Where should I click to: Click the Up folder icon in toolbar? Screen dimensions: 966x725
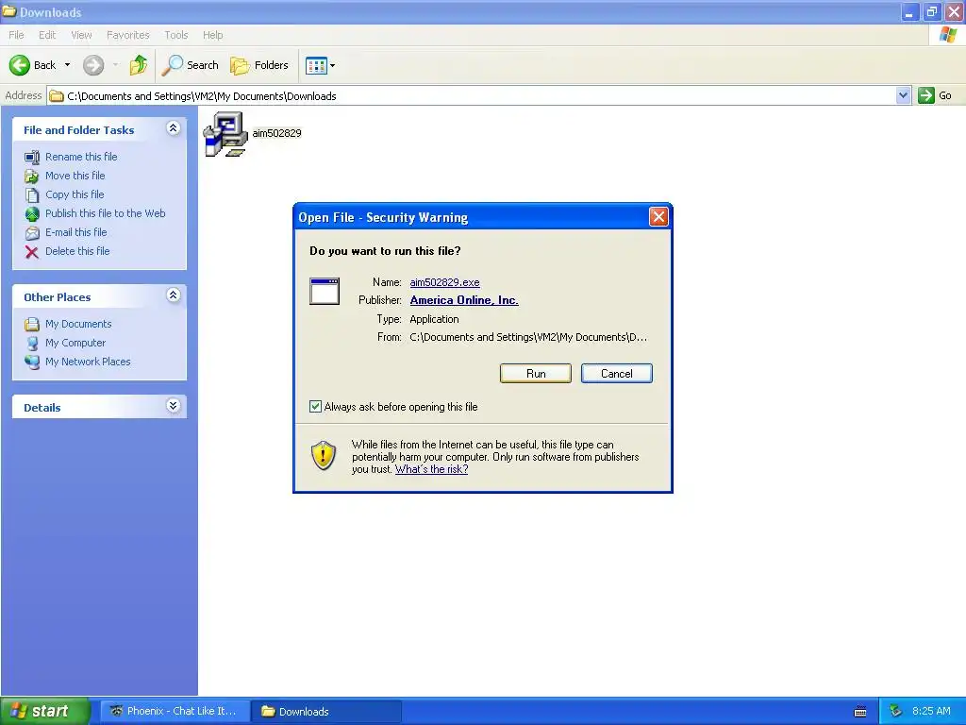pyautogui.click(x=138, y=65)
